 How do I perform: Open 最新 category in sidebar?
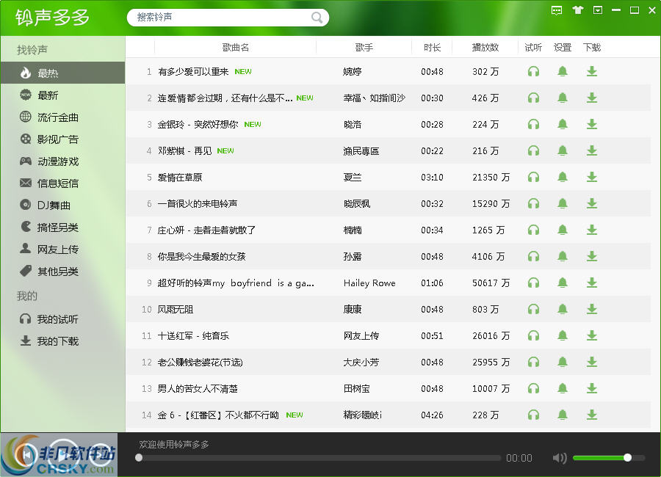tap(63, 95)
